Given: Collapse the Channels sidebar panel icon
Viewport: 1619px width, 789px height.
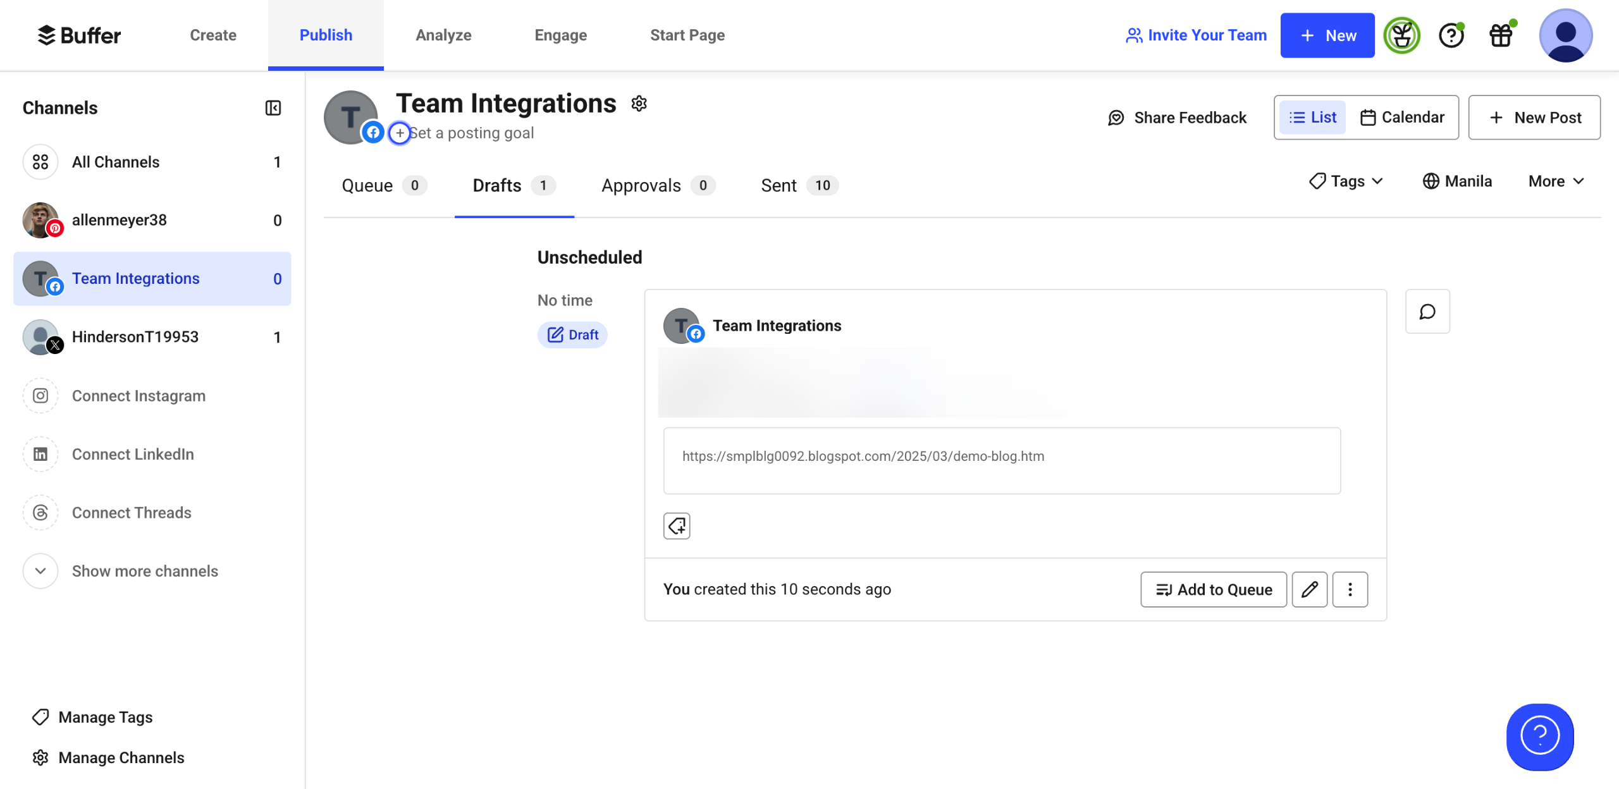Looking at the screenshot, I should coord(273,108).
